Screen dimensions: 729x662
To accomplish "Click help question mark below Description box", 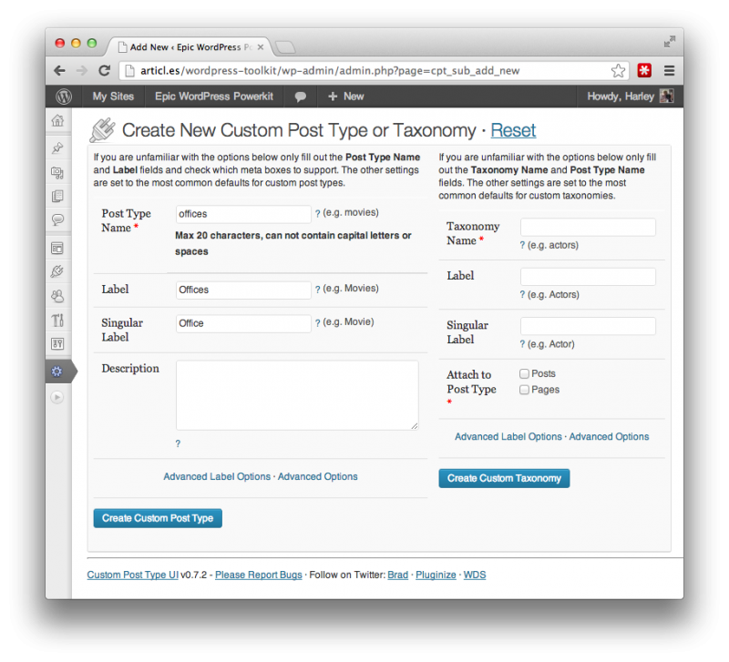I will [178, 443].
